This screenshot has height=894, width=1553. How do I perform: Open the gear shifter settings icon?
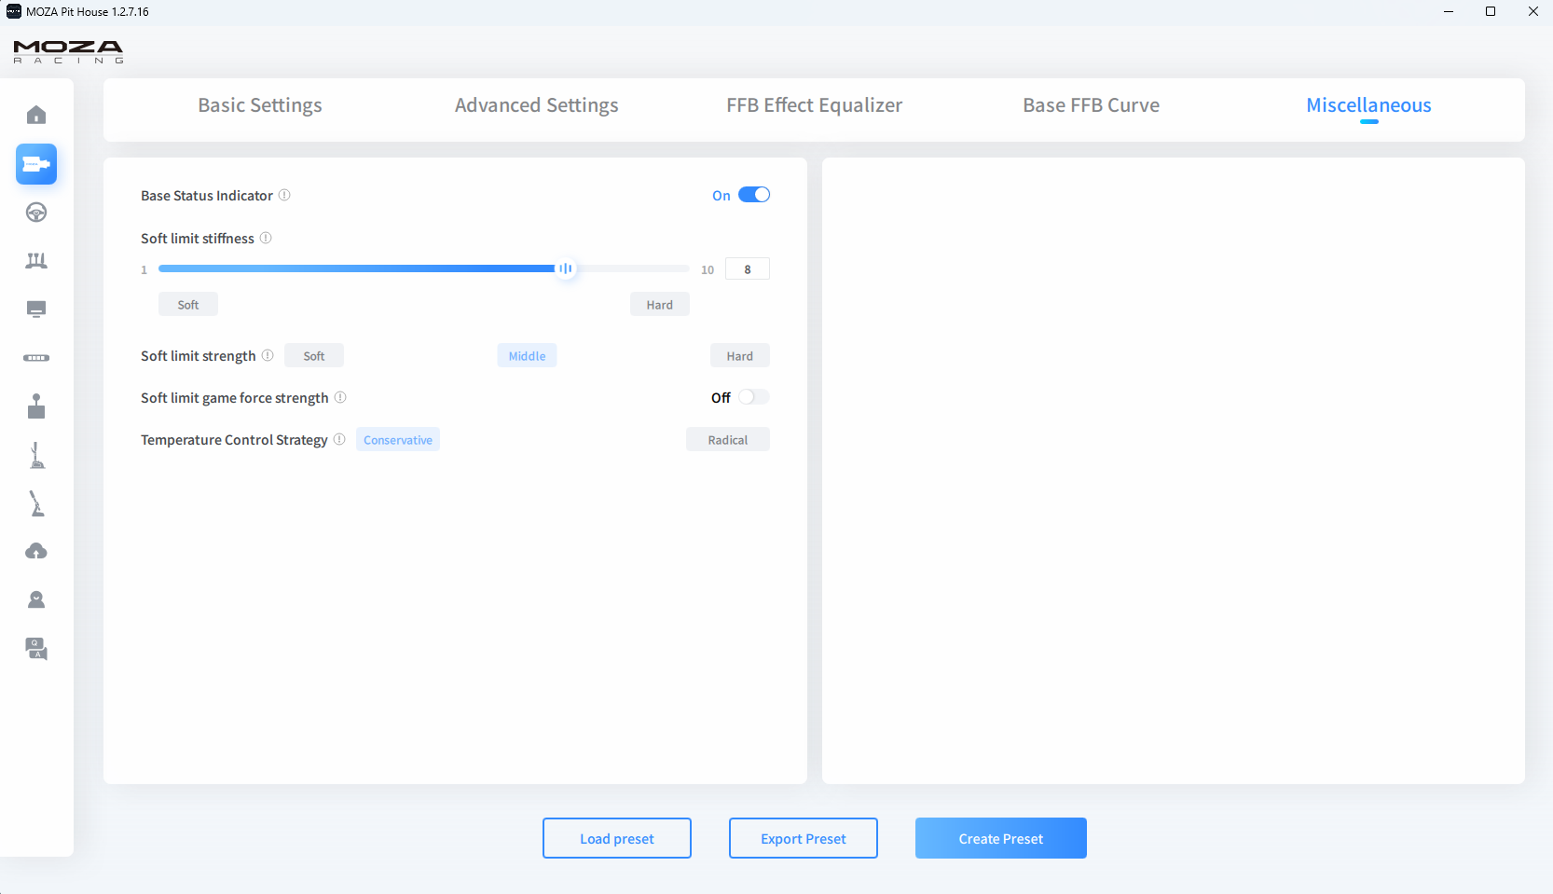pyautogui.click(x=36, y=406)
